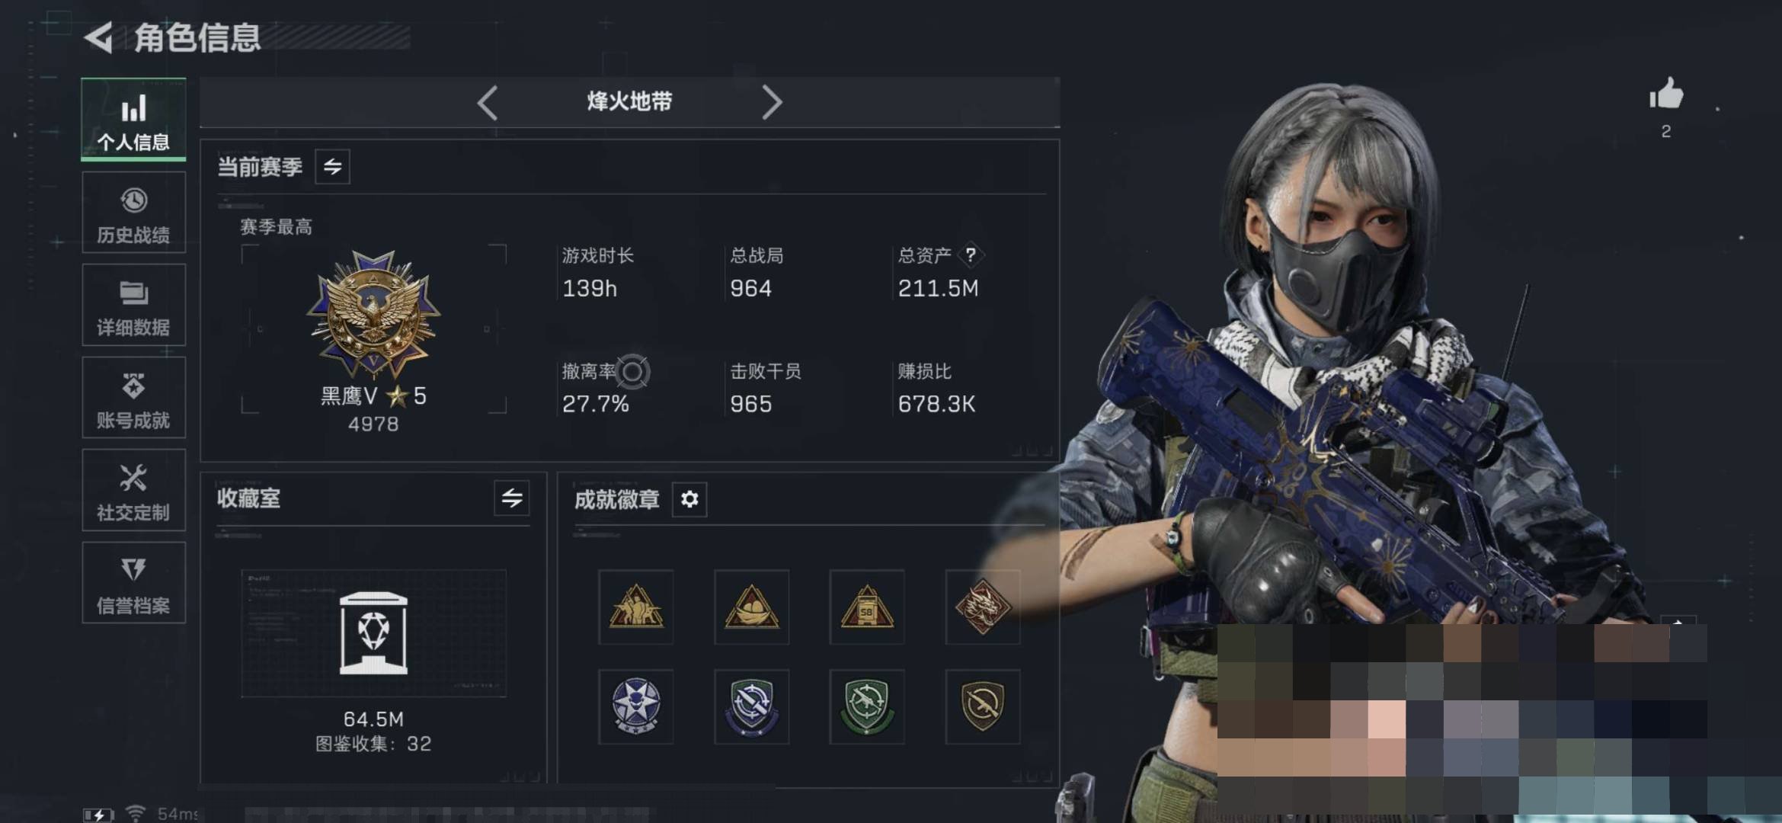Open 信誉档案 in the sidebar
This screenshot has width=1782, height=823.
[x=133, y=583]
